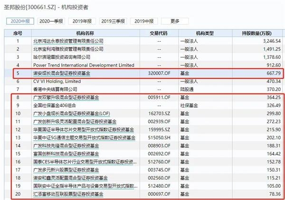Select the CV VI Holding, Limited row
Screen dimensions: 285x200
pyautogui.click(x=143, y=81)
